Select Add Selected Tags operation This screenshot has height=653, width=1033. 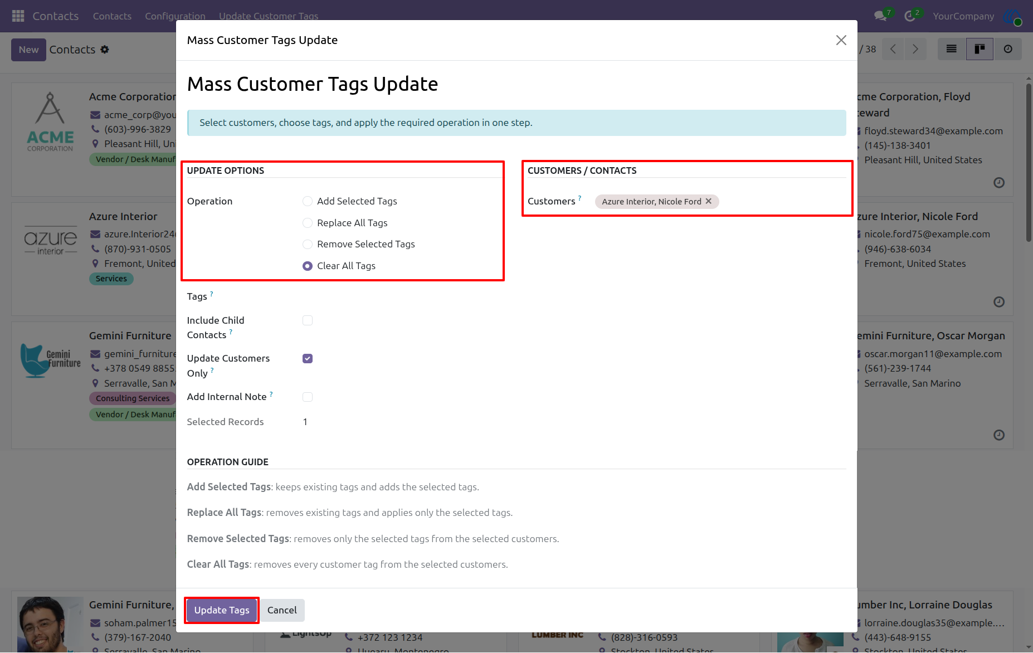308,201
